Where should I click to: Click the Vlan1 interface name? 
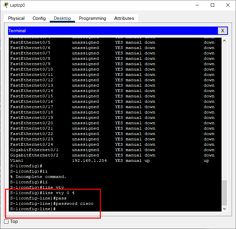pos(17,161)
